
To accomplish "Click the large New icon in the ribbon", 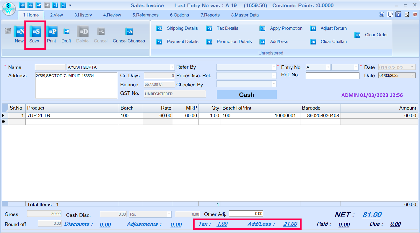I will 19,32.
